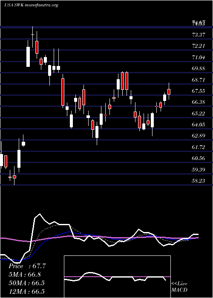Click the MACD label beside inset
The height and width of the screenshot is (298, 213).
pos(179,290)
